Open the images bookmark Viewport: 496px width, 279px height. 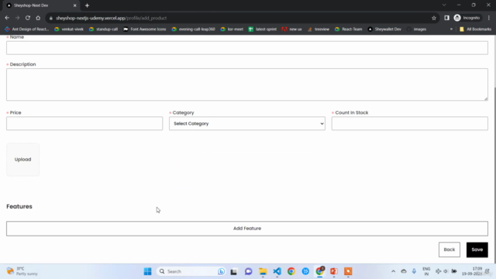point(416,29)
